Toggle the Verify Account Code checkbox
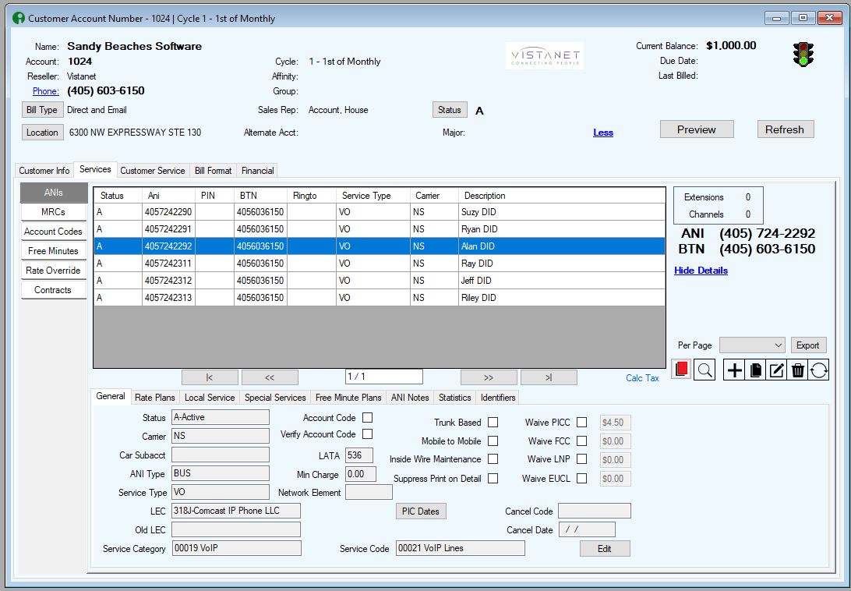 pyautogui.click(x=367, y=434)
